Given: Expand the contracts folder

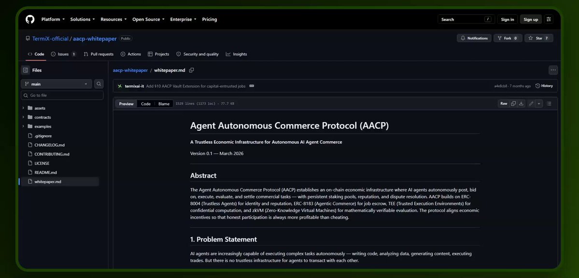Looking at the screenshot, I should tap(23, 117).
